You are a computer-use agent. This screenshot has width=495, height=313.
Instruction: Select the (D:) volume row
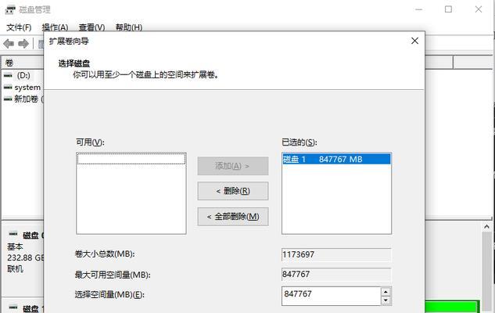pyautogui.click(x=23, y=75)
